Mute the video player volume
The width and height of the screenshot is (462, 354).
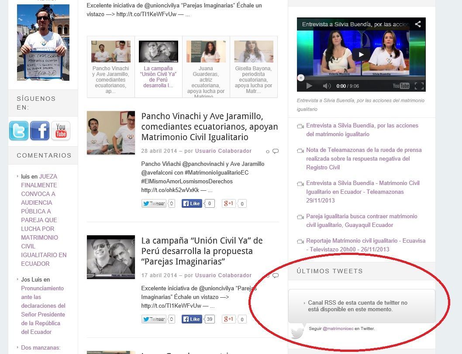pos(327,86)
